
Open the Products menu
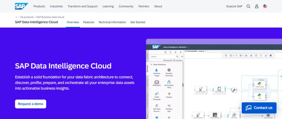pyautogui.click(x=39, y=6)
